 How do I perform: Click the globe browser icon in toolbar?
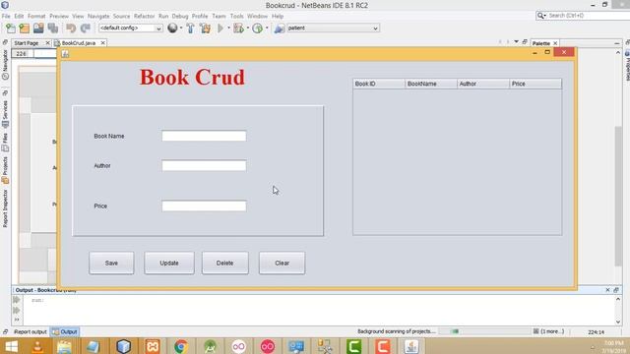[x=172, y=28]
